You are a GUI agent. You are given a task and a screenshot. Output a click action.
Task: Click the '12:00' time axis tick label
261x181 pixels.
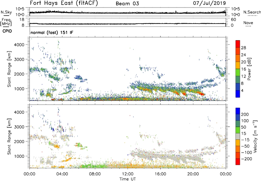(128, 174)
